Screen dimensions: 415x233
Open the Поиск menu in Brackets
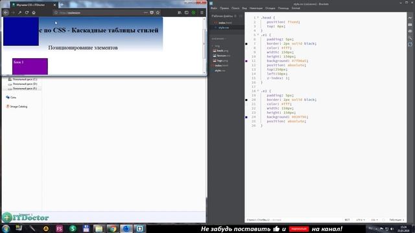[235, 8]
